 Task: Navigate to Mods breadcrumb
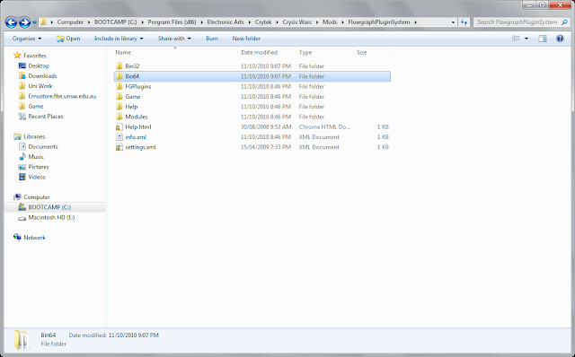pos(330,22)
